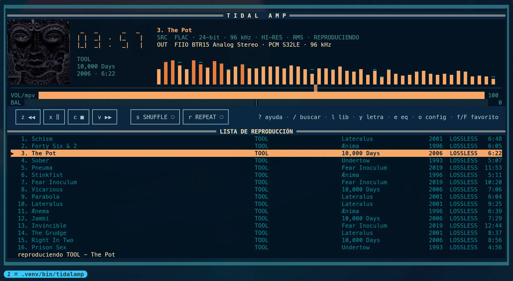Open the buscar search shortcut
Screen dimensions: 513x281
(x=307, y=117)
